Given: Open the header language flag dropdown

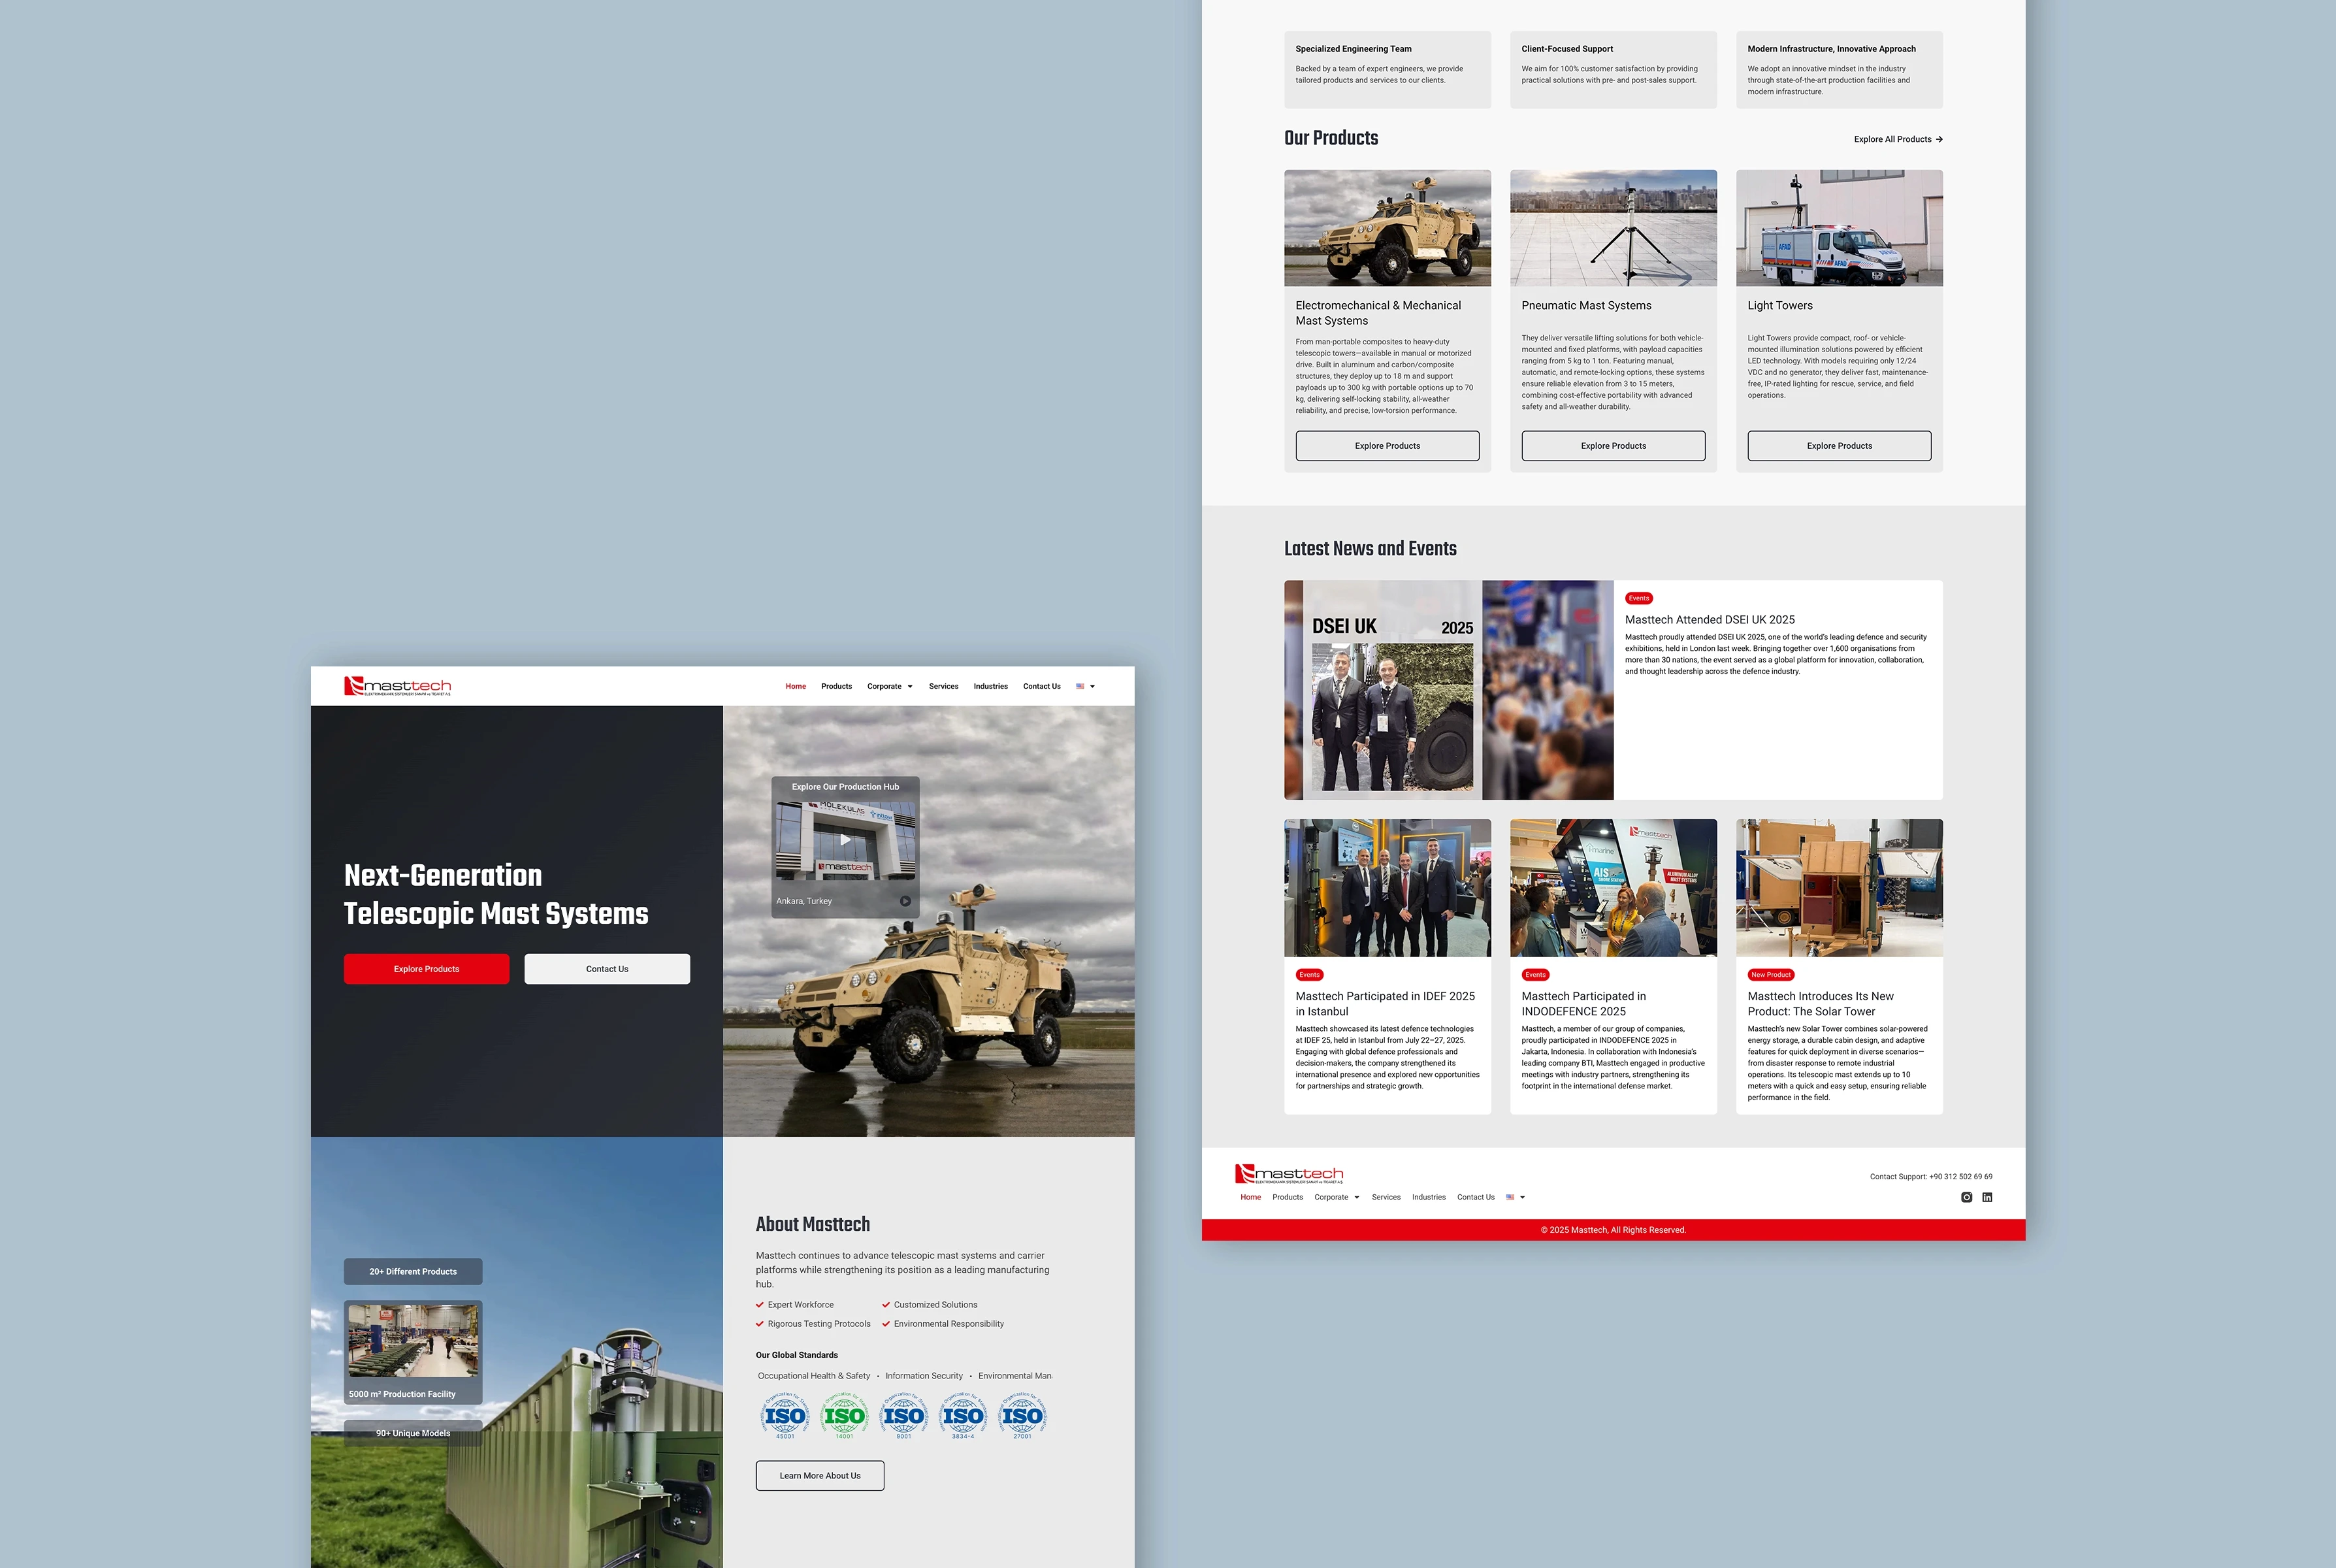Looking at the screenshot, I should (1086, 686).
